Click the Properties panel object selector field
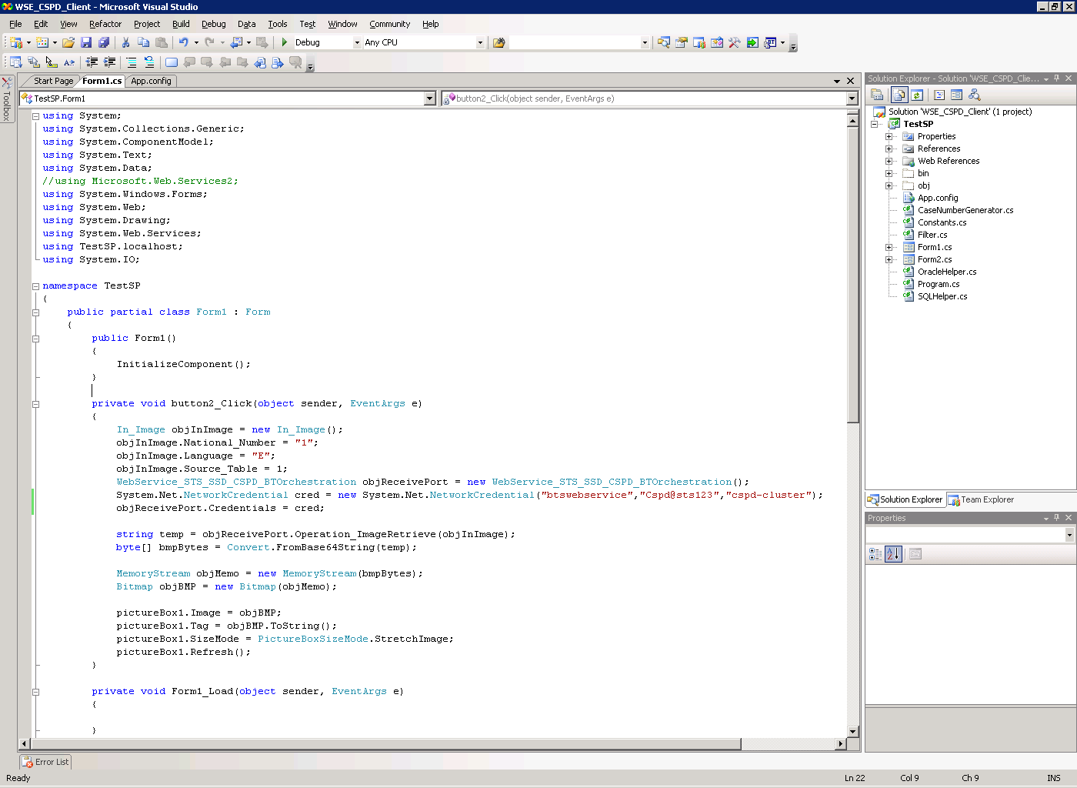 click(x=970, y=535)
